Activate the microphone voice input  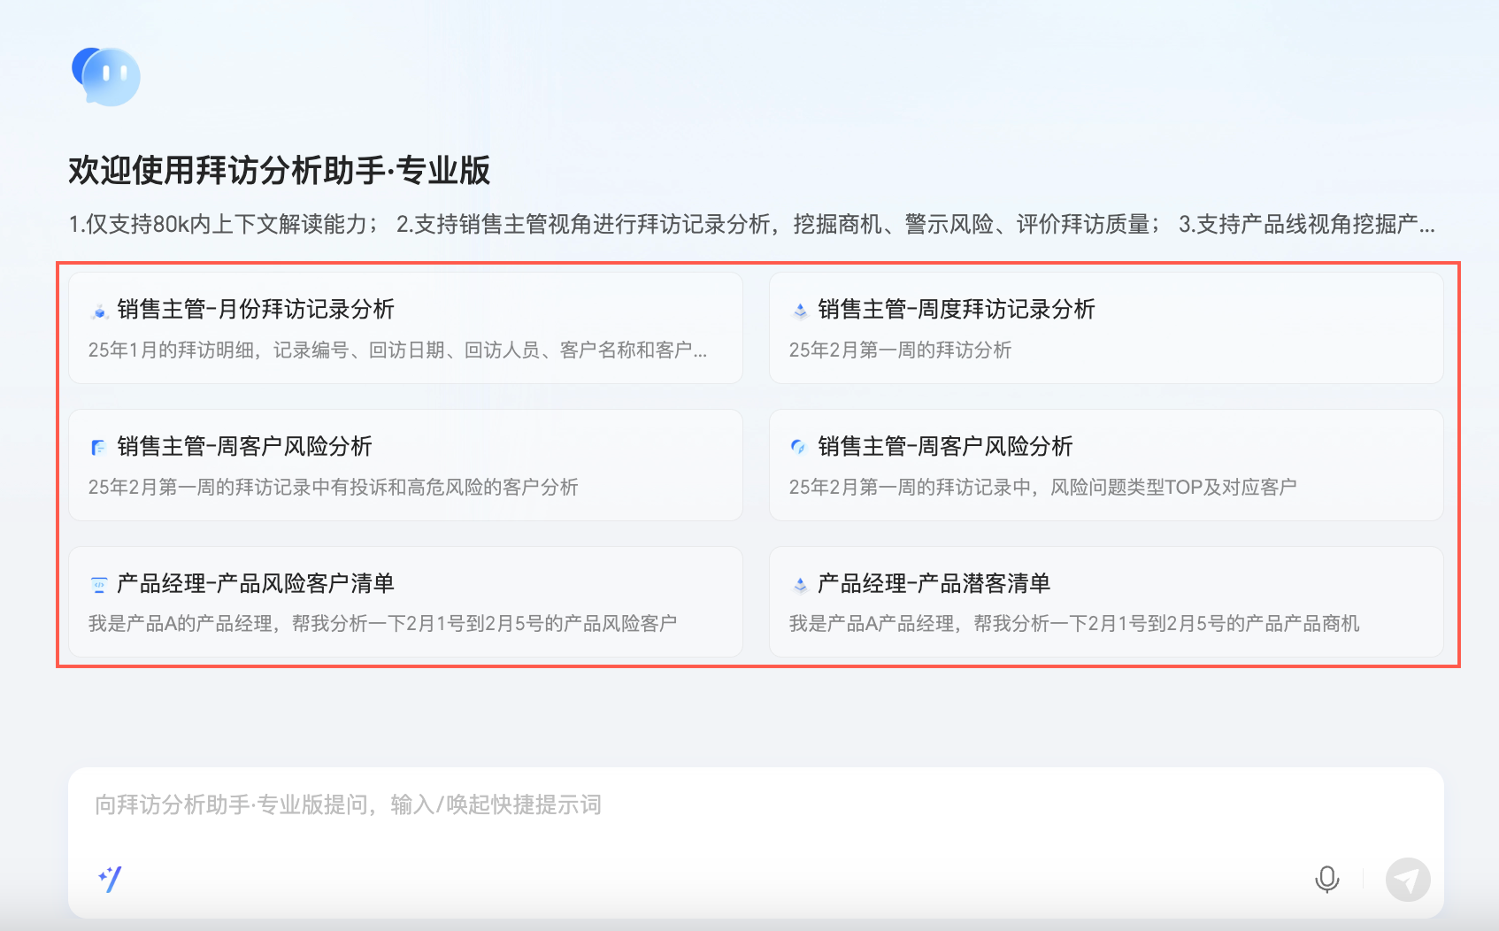click(1326, 880)
